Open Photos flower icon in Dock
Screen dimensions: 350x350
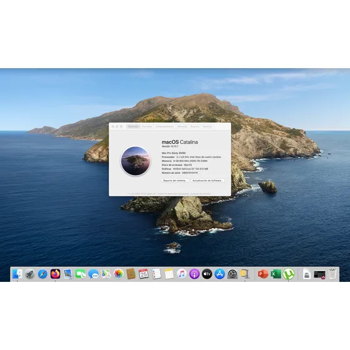pyautogui.click(x=118, y=274)
